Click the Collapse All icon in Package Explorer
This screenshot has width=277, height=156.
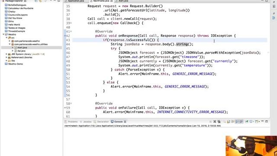(x=36, y=1)
